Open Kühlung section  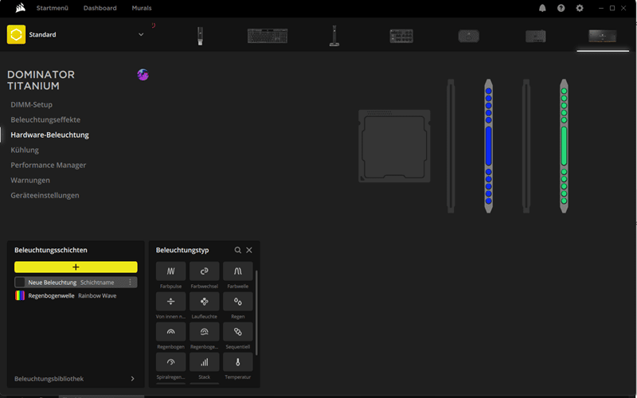[x=25, y=150]
